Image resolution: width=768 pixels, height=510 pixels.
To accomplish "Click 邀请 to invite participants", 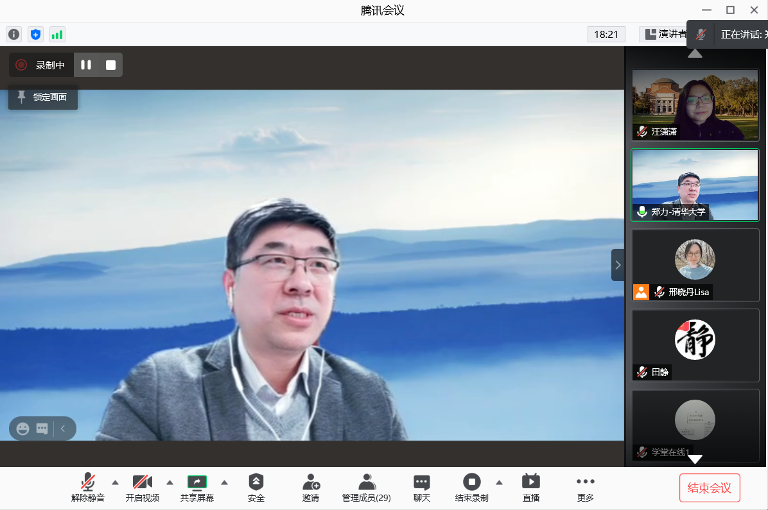I will click(x=311, y=488).
